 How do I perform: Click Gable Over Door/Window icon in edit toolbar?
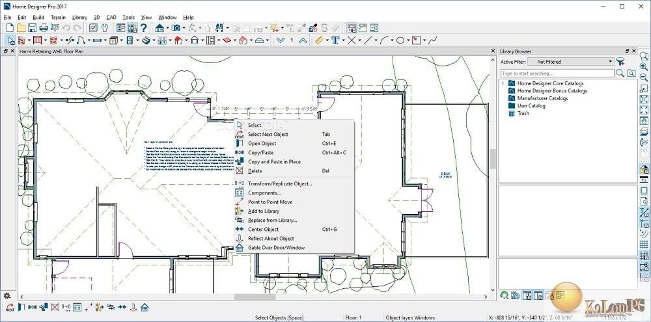[145, 308]
